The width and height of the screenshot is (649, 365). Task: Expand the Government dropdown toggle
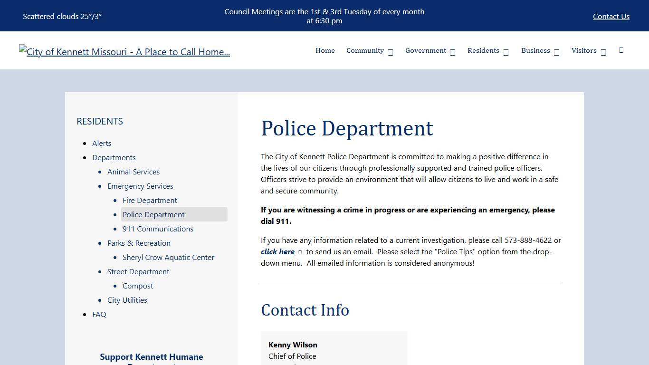(452, 51)
